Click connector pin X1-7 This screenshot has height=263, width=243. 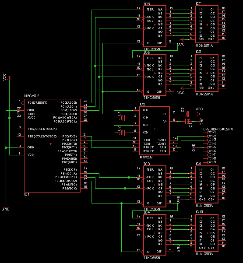coord(210,154)
